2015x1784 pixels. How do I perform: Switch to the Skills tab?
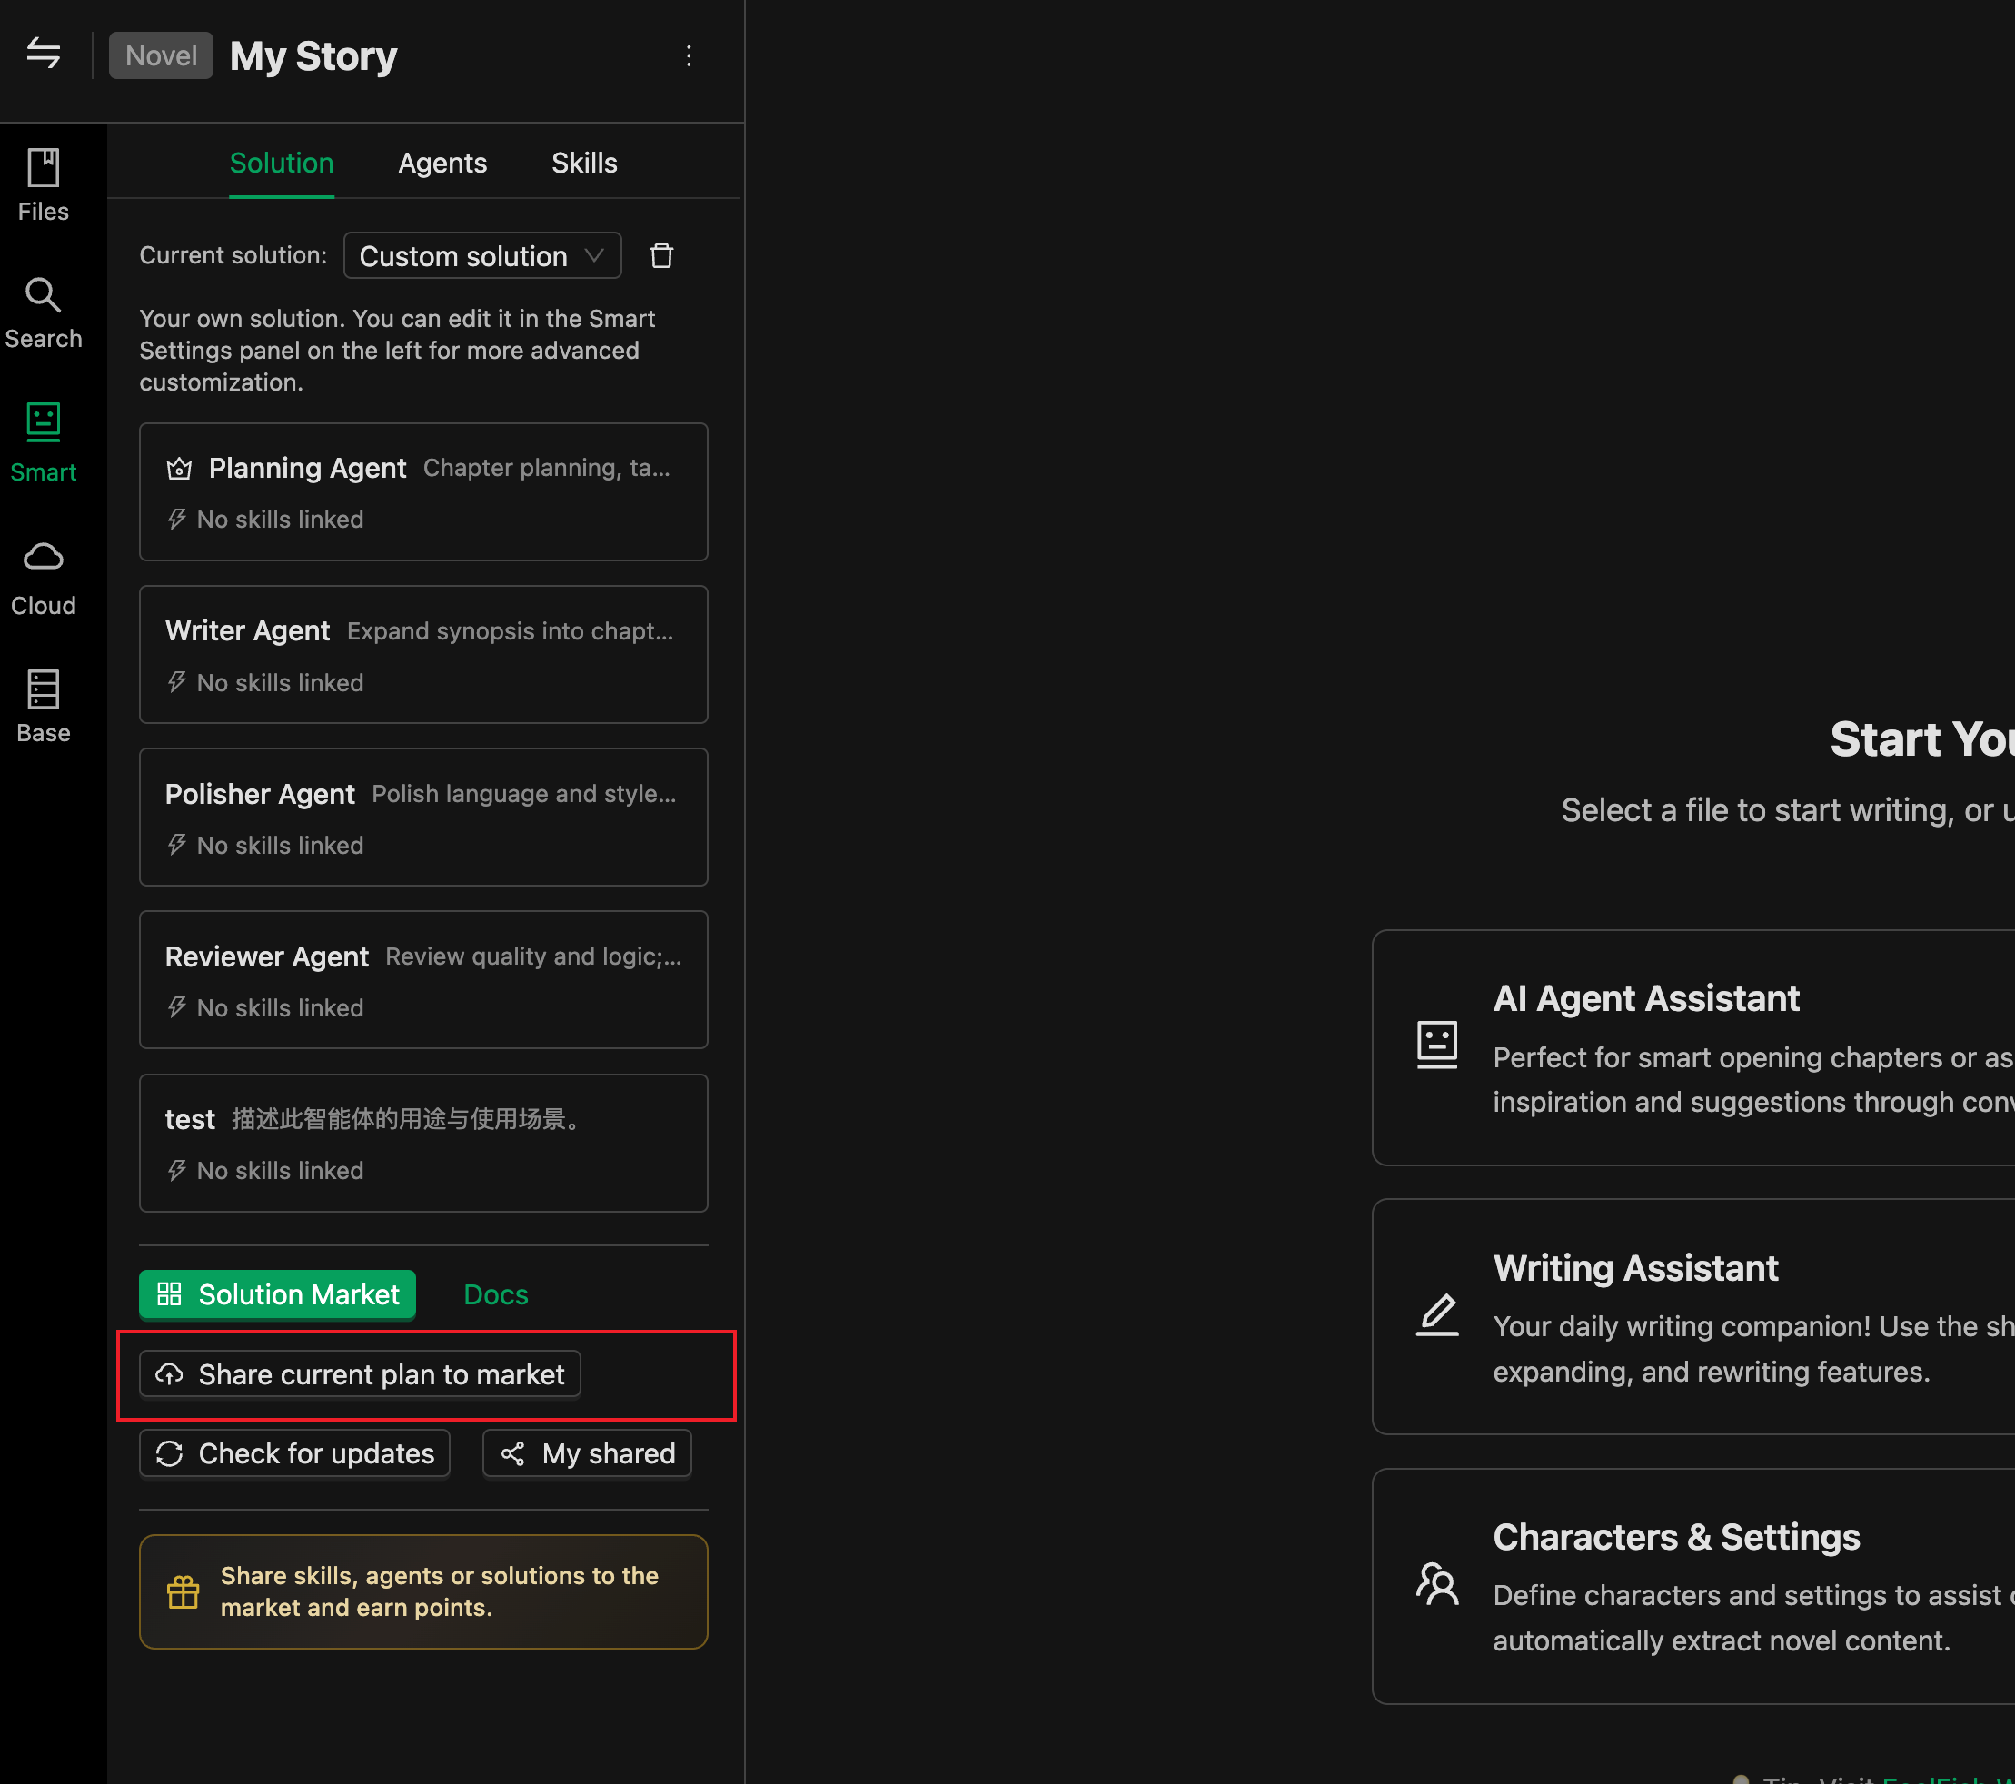pyautogui.click(x=583, y=164)
